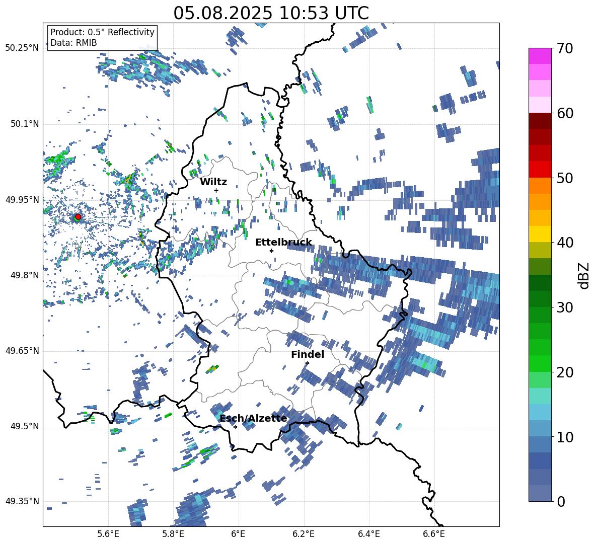Click the colorbar value 30
The height and width of the screenshot is (544, 596).
coord(565,307)
